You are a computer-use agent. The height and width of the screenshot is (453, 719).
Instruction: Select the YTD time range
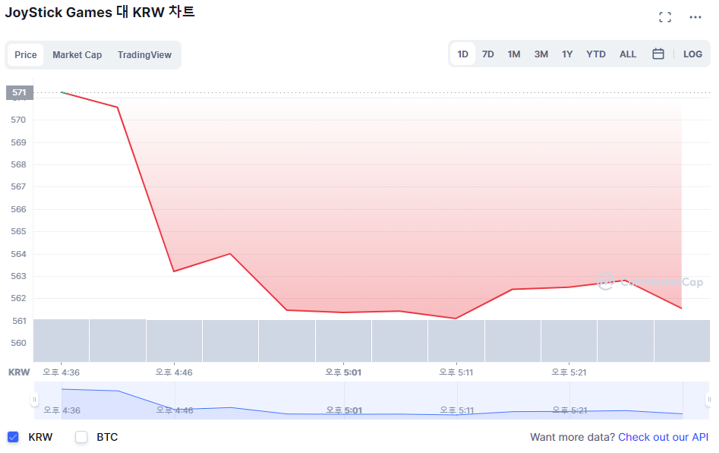click(x=596, y=54)
